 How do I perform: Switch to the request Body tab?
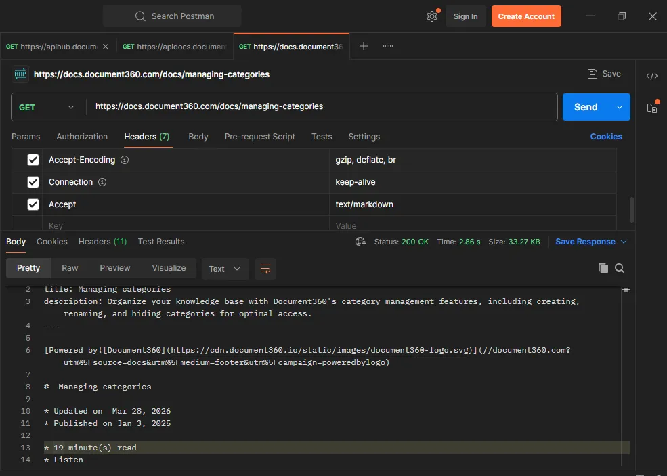coord(198,137)
